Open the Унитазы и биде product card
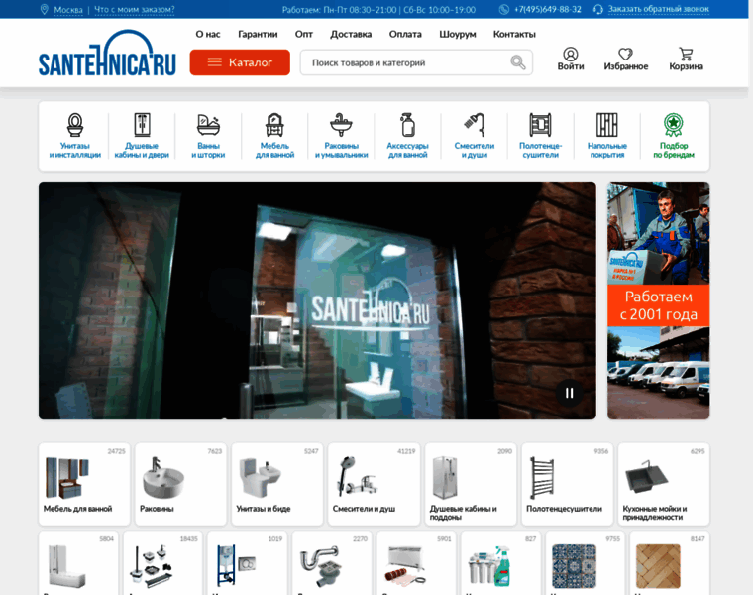Image resolution: width=753 pixels, height=595 pixels. 277,484
